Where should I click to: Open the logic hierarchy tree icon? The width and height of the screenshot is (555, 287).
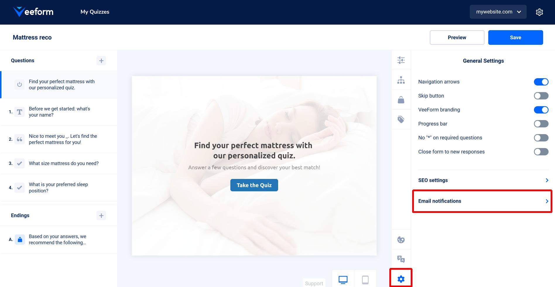click(x=401, y=80)
